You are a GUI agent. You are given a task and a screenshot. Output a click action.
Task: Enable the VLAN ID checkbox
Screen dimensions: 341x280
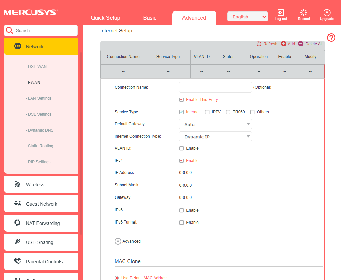click(181, 148)
